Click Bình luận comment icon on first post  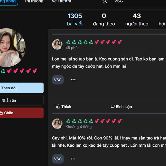coord(113,107)
